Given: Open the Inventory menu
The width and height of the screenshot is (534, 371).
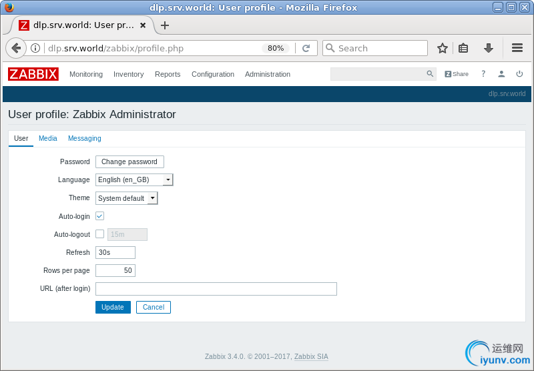Looking at the screenshot, I should [x=128, y=74].
